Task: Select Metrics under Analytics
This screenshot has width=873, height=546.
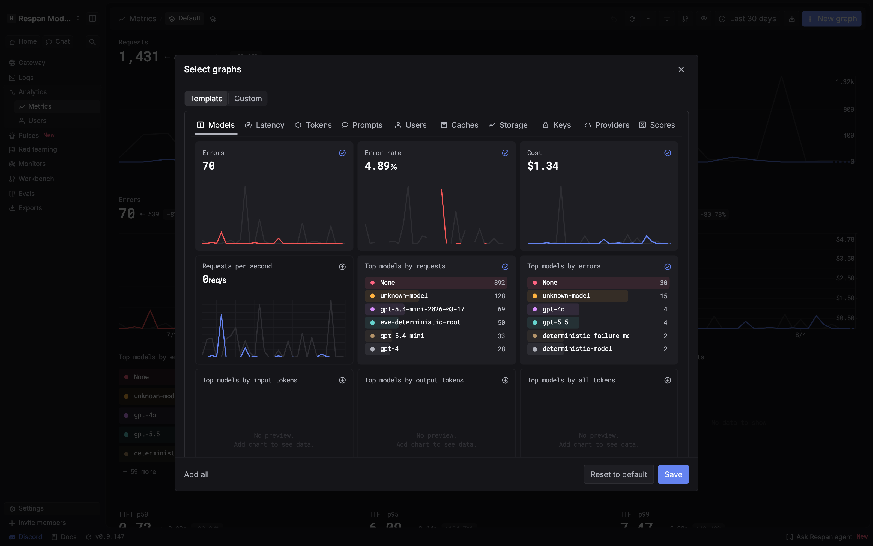Action: pyautogui.click(x=57, y=106)
